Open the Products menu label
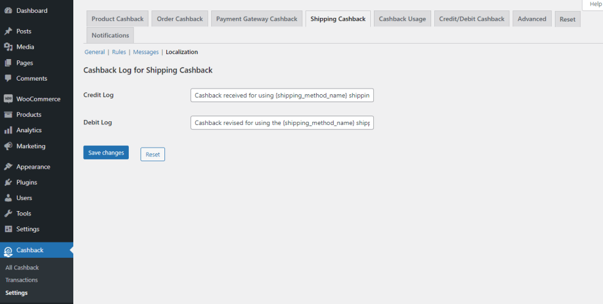603x304 pixels. coord(29,114)
